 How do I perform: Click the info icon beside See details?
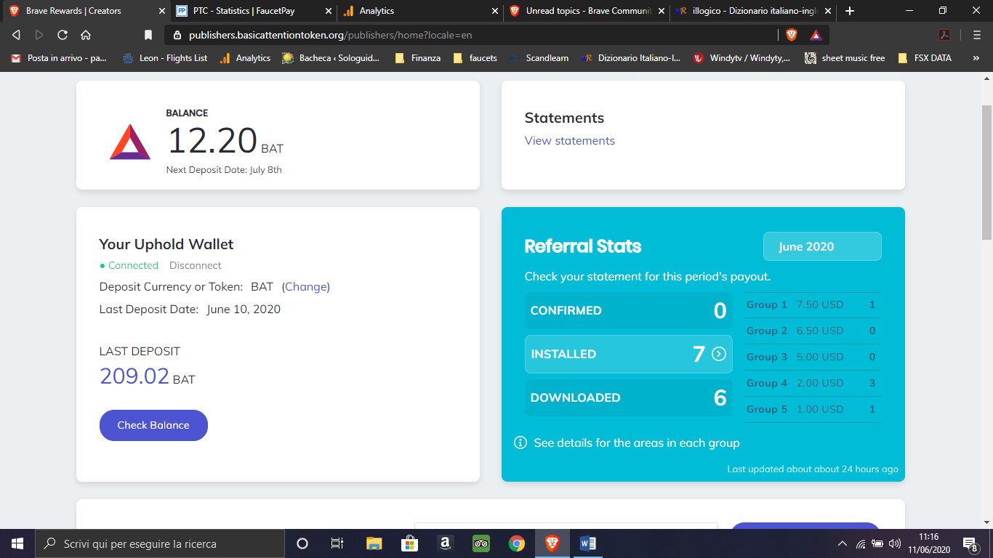[520, 442]
